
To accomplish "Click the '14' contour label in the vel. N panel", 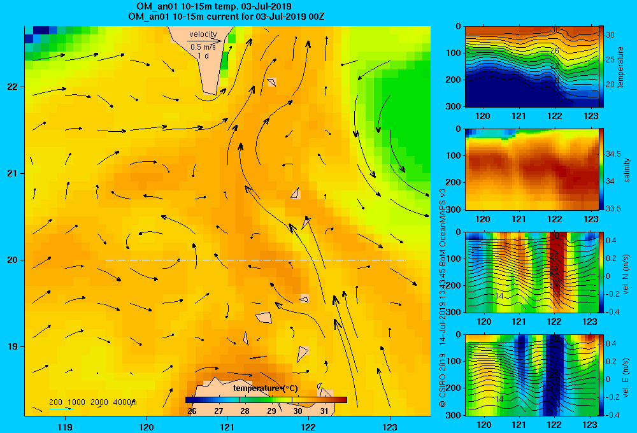I will point(499,296).
